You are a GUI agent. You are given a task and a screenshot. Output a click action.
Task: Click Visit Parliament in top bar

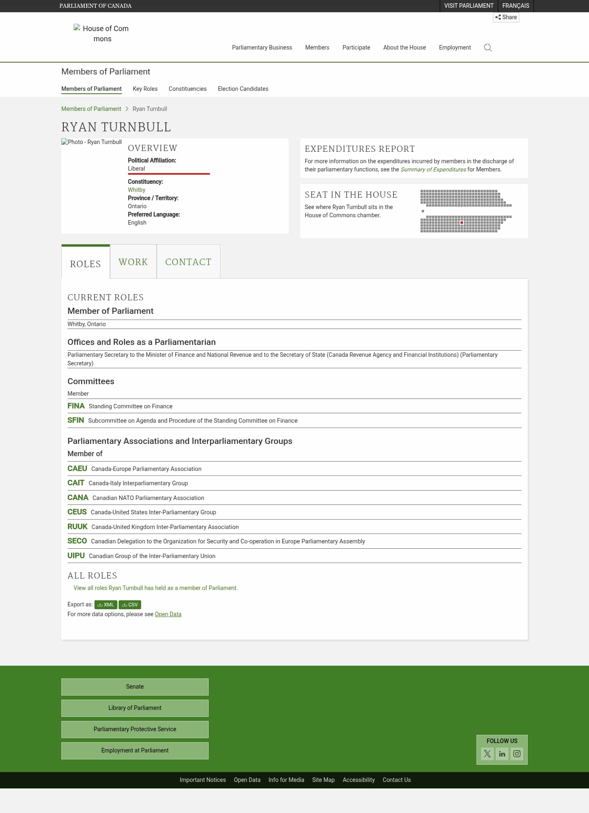click(469, 6)
